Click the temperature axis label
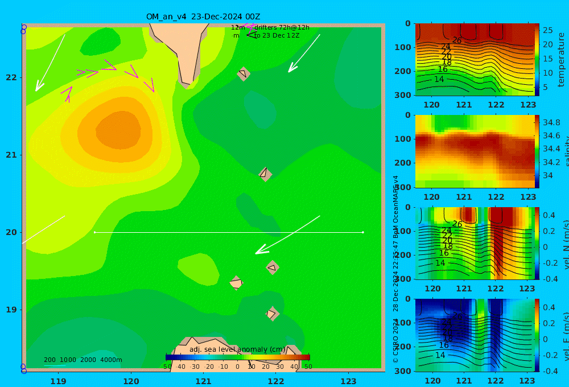 [x=562, y=60]
